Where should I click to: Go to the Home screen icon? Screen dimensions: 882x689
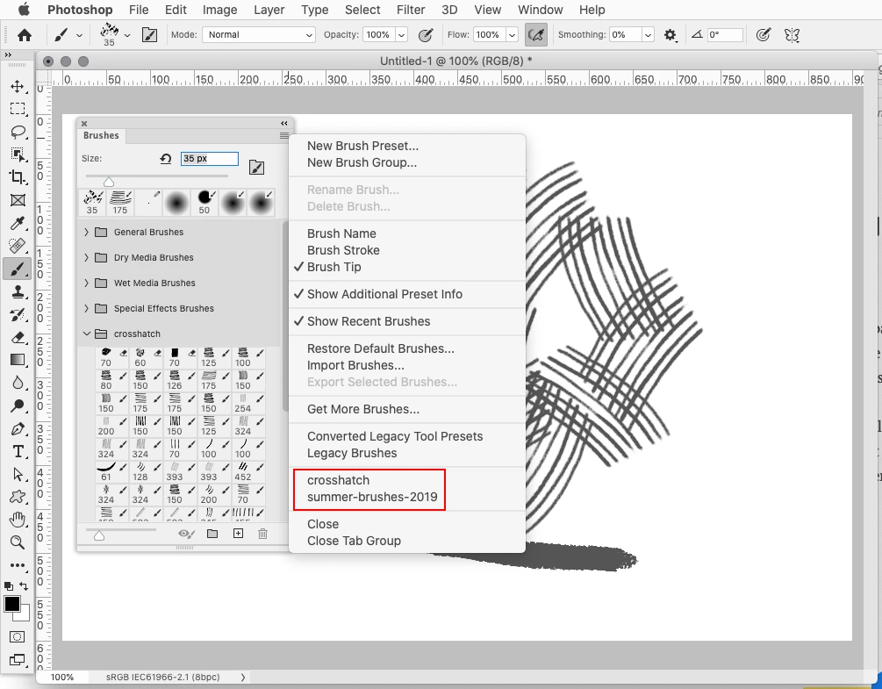coord(25,35)
